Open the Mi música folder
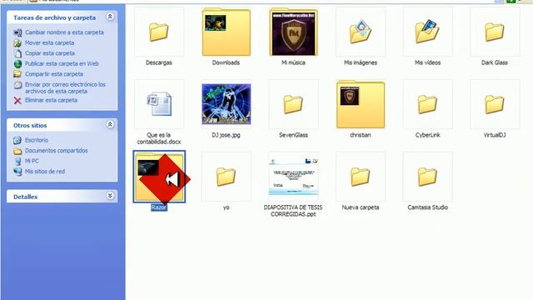 click(x=293, y=32)
